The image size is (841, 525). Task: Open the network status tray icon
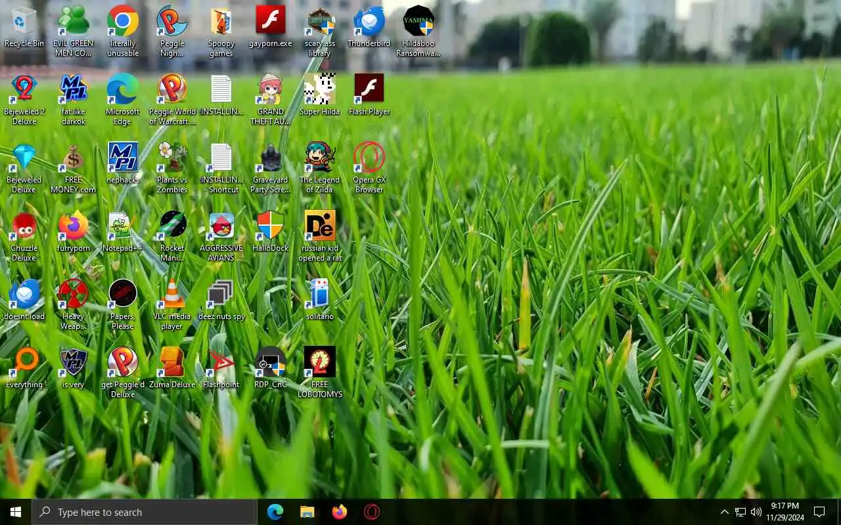(x=740, y=512)
